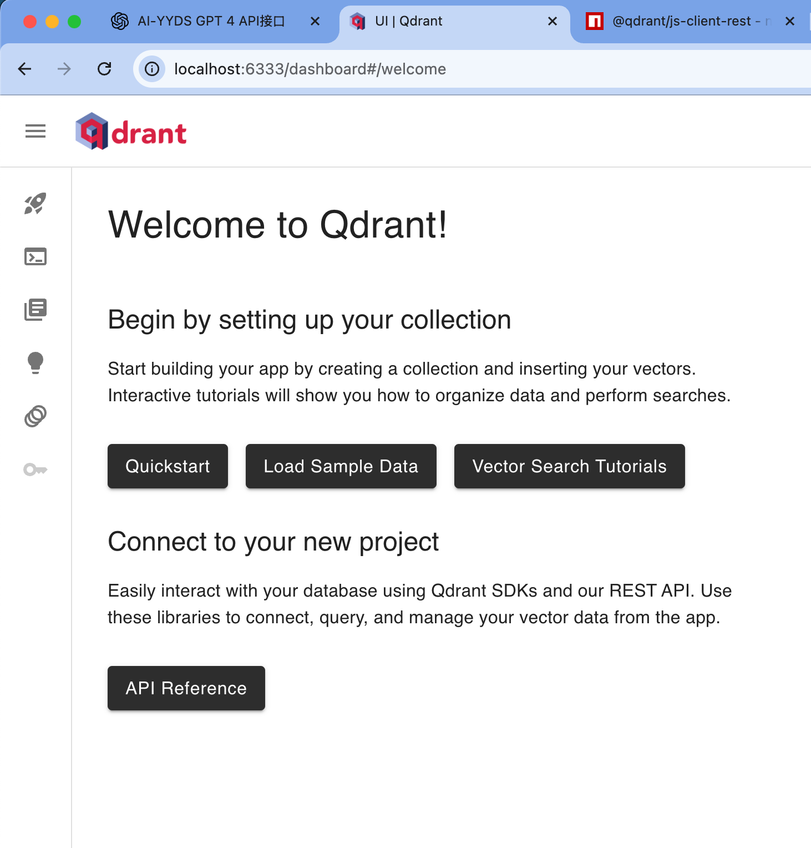The width and height of the screenshot is (811, 848).
Task: Close the UI | Qdrant tab
Action: (x=553, y=21)
